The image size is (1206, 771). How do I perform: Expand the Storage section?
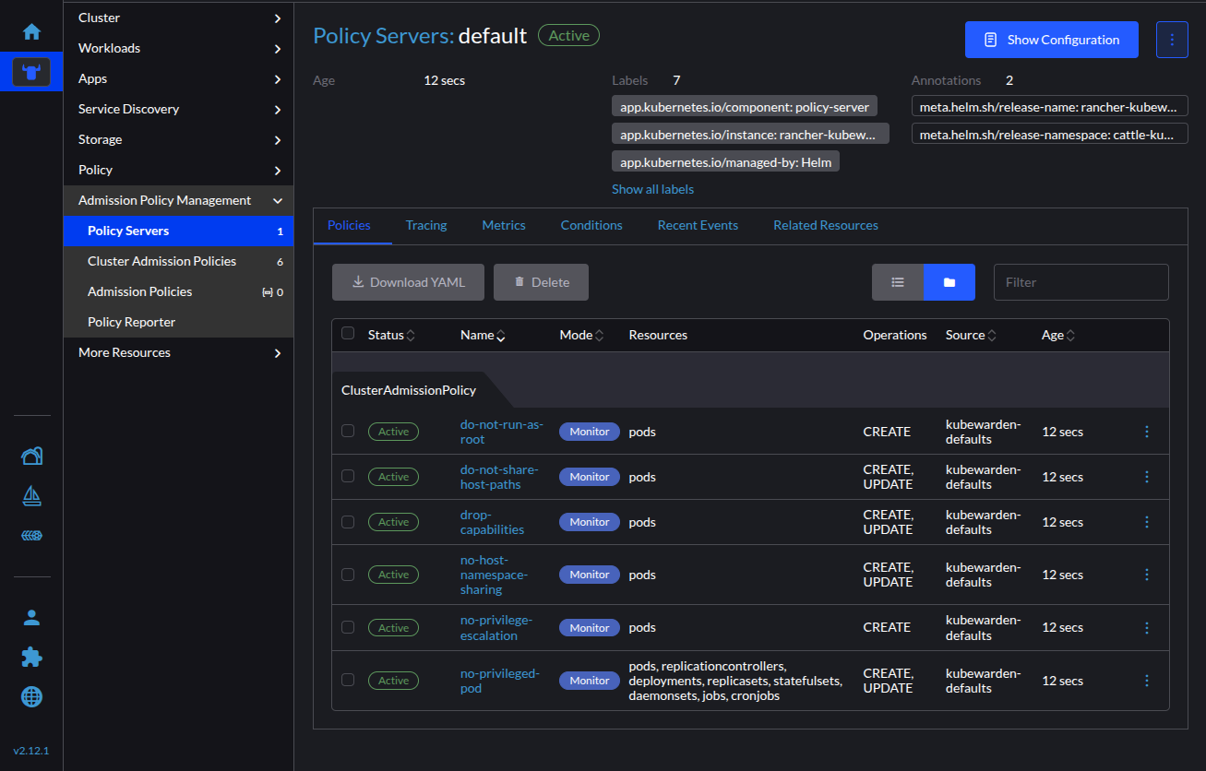tap(177, 138)
